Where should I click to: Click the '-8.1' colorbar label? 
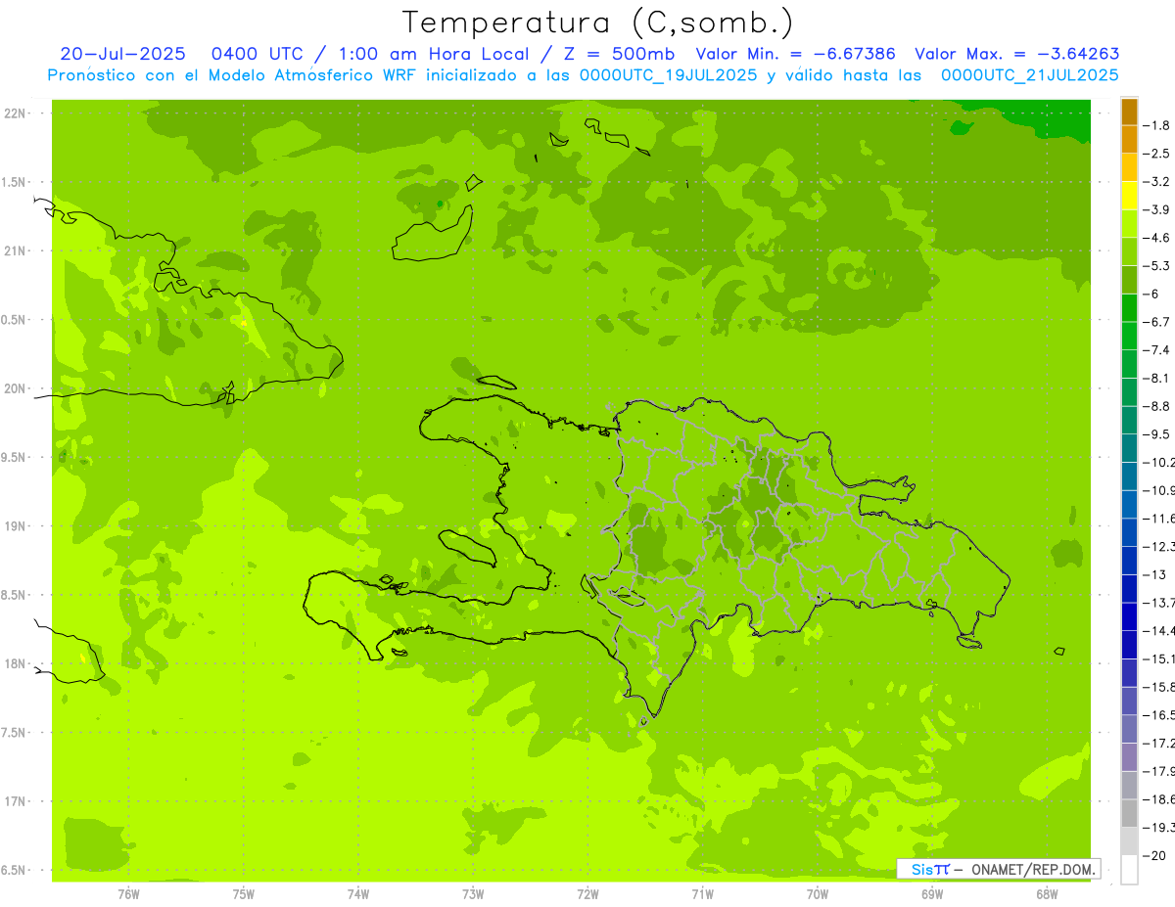click(1156, 379)
